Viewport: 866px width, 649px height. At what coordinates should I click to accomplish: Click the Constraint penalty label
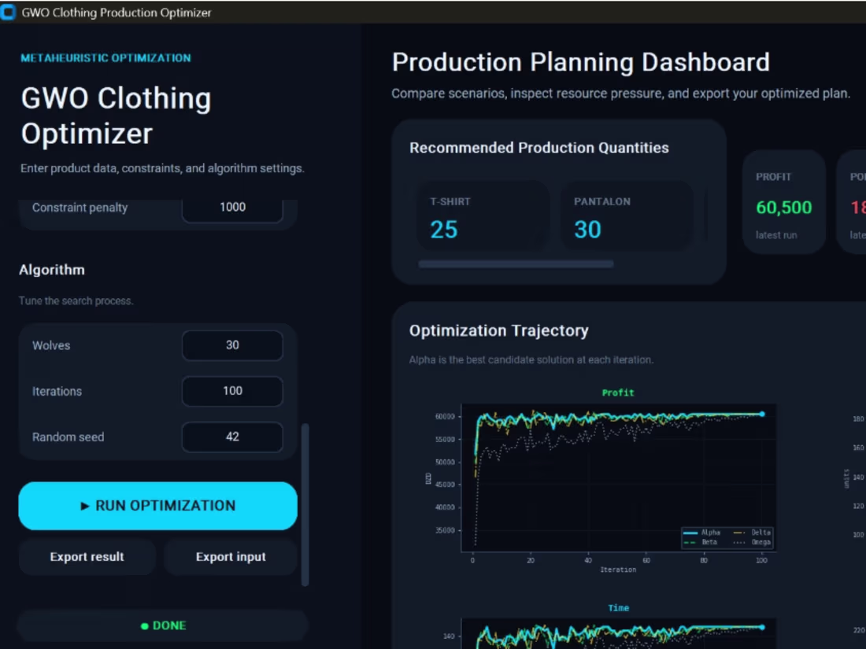(80, 208)
